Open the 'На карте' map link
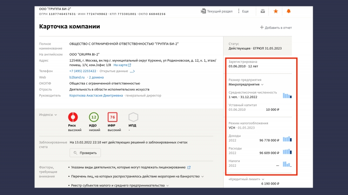Image resolution: width=348 pixels, height=195 pixels. point(122,65)
